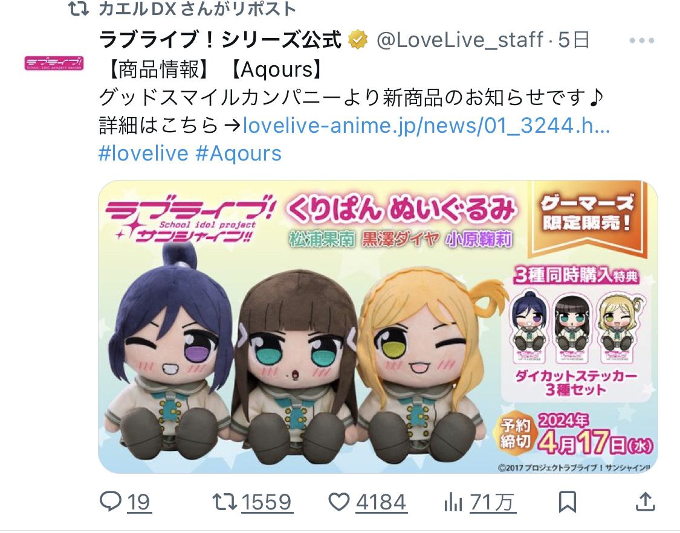
Task: Tap the reply speech bubble icon
Action: [111, 502]
